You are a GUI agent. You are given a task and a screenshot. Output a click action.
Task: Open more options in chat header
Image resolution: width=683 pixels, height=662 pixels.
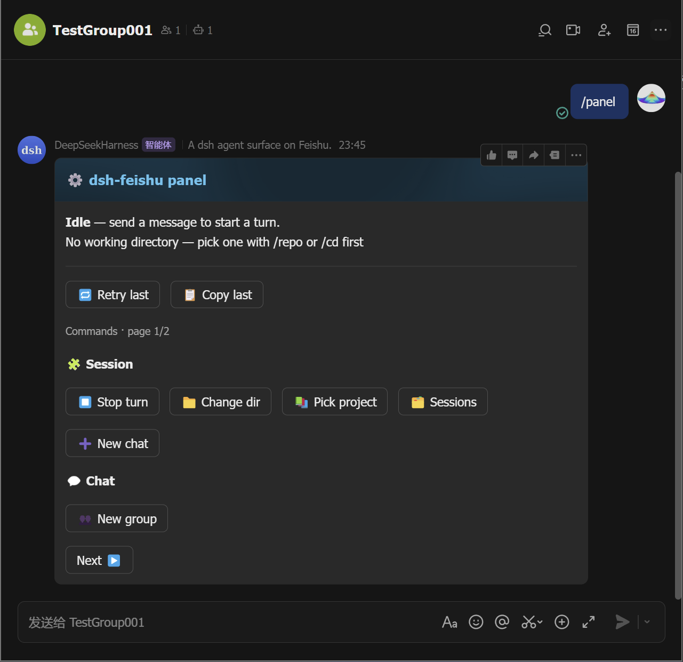pyautogui.click(x=661, y=30)
